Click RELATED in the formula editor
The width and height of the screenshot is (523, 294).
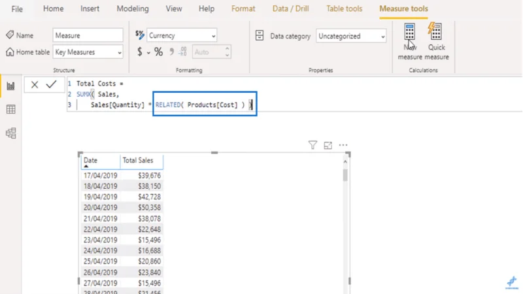[168, 105]
